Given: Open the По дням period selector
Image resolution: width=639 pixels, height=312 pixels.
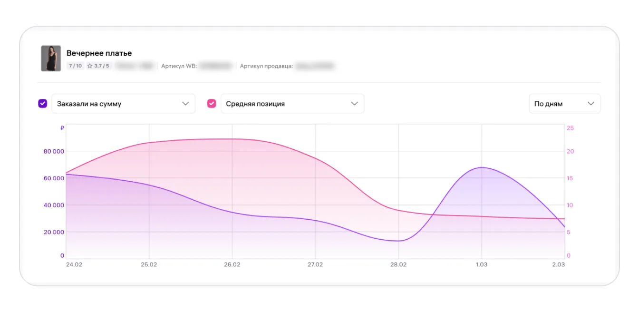Looking at the screenshot, I should pyautogui.click(x=564, y=104).
